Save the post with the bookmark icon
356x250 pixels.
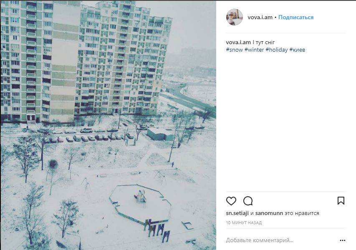(341, 201)
